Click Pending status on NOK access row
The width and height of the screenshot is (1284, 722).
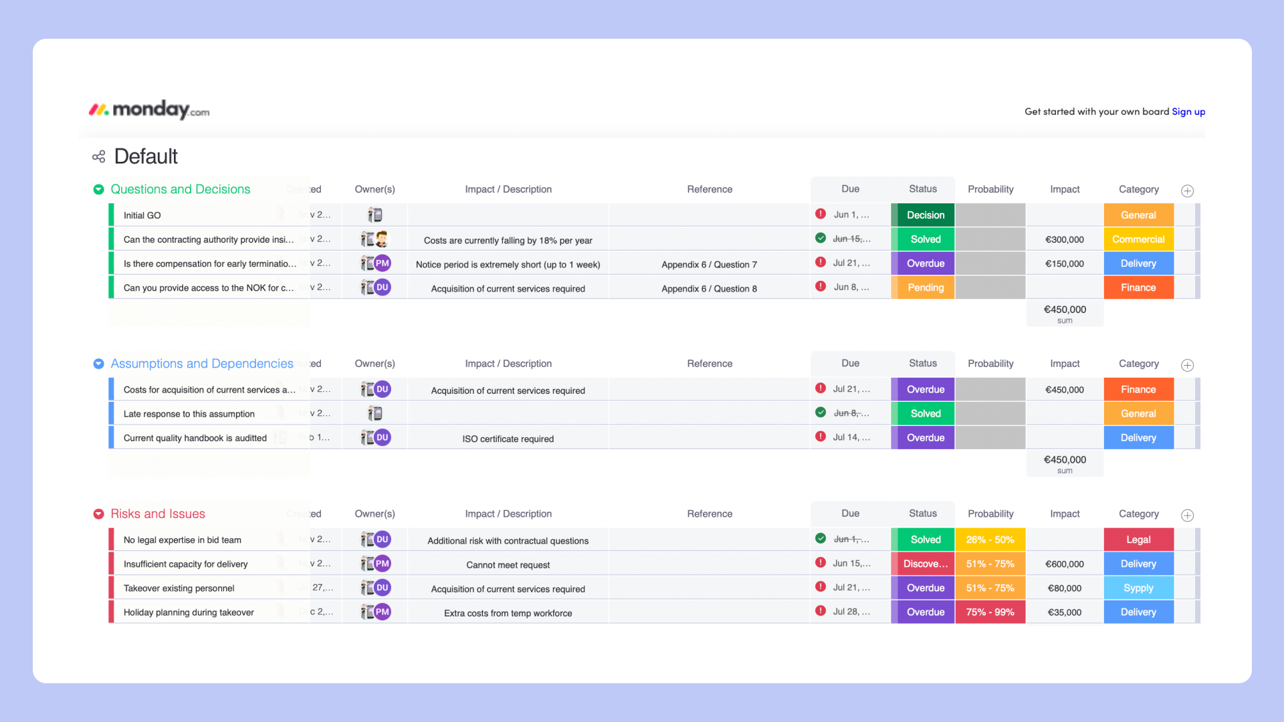[x=926, y=287]
